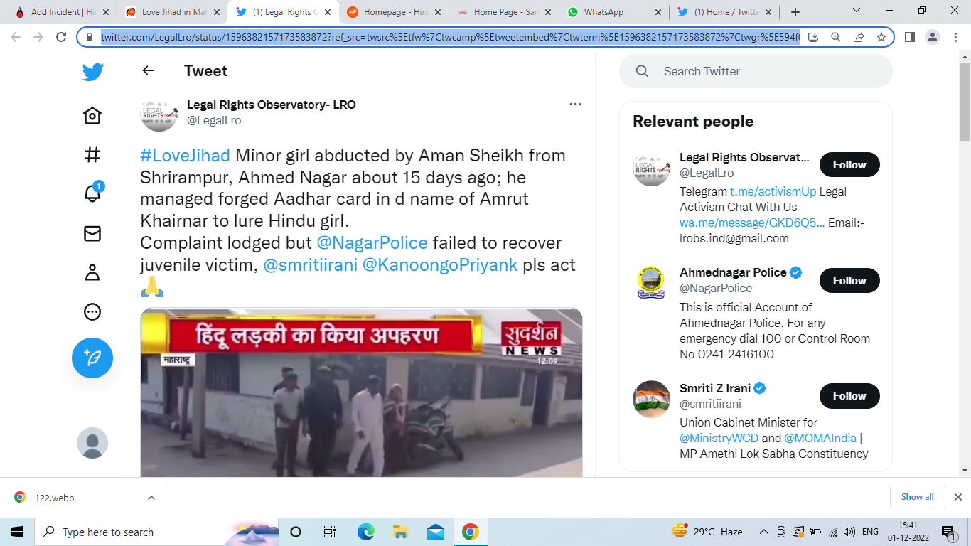Open Messages envelope icon
Viewport: 971px width, 546px height.
[92, 233]
